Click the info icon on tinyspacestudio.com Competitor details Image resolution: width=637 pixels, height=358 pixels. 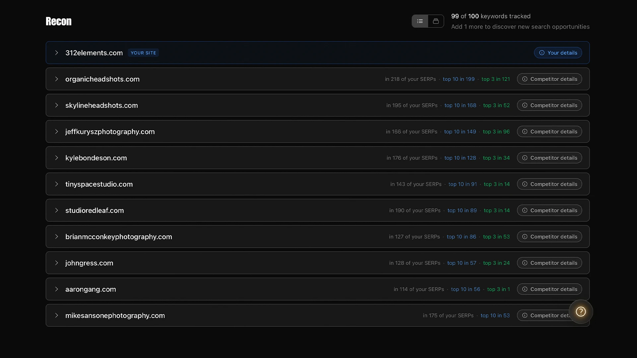point(525,184)
